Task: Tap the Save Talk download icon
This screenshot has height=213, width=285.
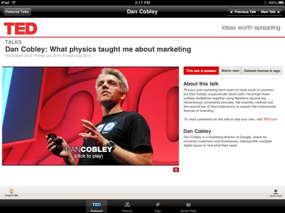Action: pos(276,193)
